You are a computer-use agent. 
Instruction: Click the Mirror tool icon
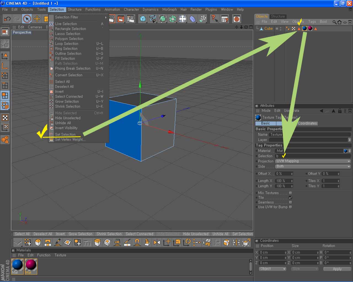(157, 242)
